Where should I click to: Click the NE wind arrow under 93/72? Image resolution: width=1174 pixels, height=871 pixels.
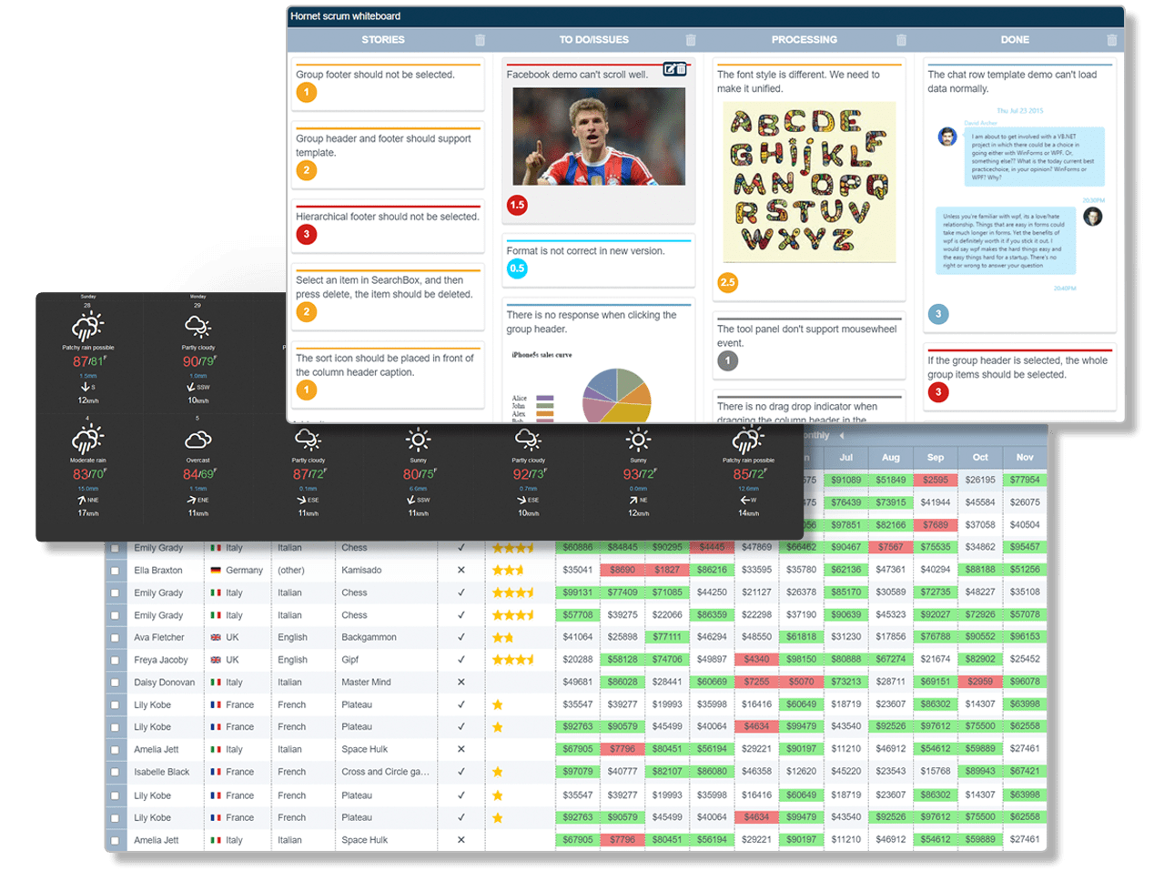[x=633, y=500]
